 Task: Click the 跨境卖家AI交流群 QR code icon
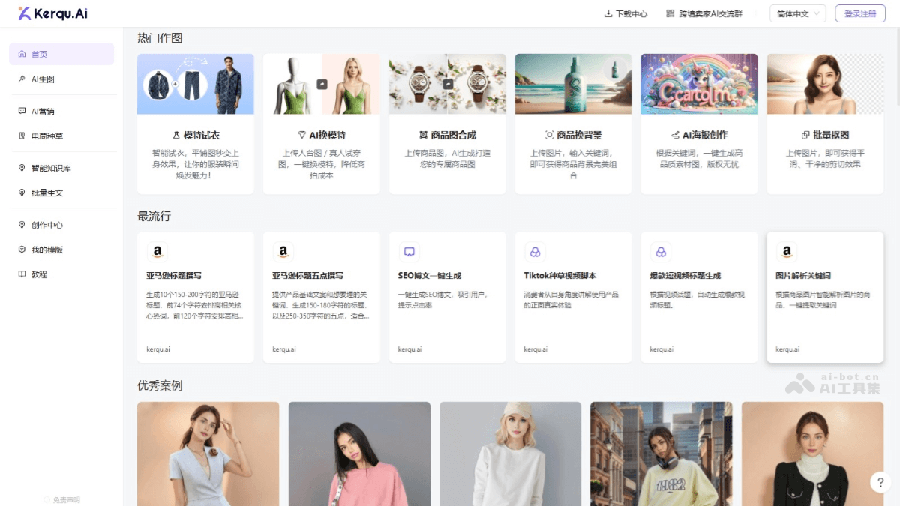coord(670,13)
